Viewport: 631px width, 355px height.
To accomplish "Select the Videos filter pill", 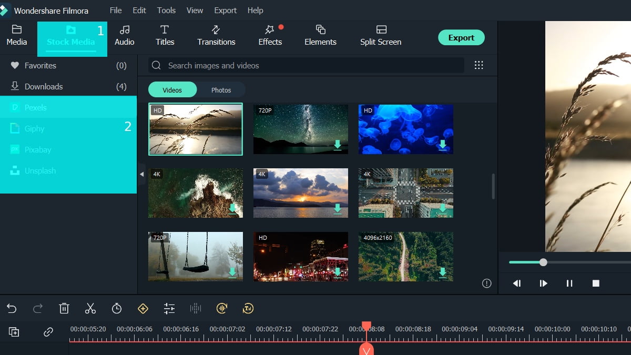I will (x=172, y=89).
